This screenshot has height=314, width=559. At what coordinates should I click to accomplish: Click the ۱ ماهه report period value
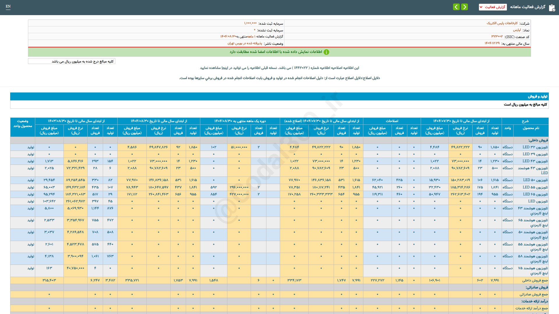(251, 37)
